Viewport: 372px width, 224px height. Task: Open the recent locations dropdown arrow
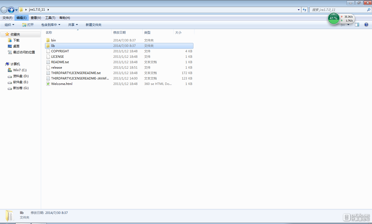[16, 10]
